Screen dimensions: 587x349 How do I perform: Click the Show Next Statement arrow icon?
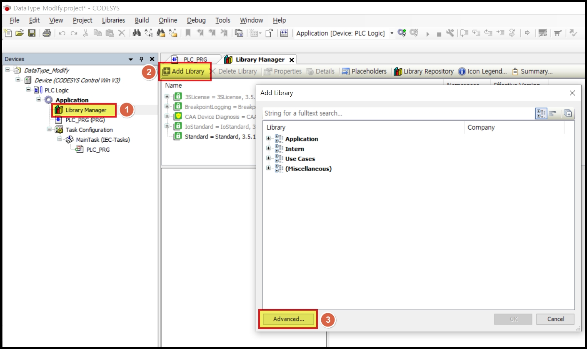(527, 33)
